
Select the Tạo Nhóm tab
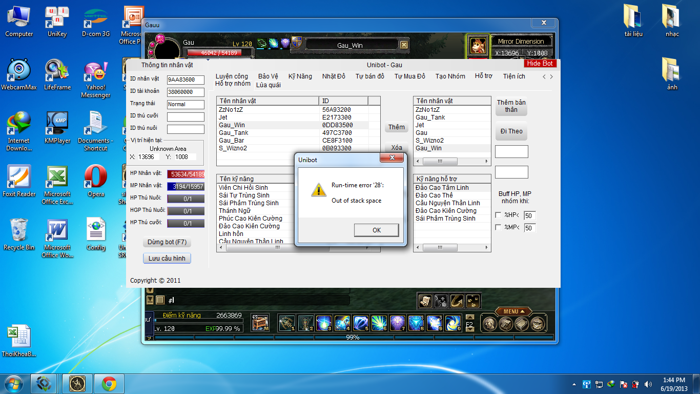(450, 76)
